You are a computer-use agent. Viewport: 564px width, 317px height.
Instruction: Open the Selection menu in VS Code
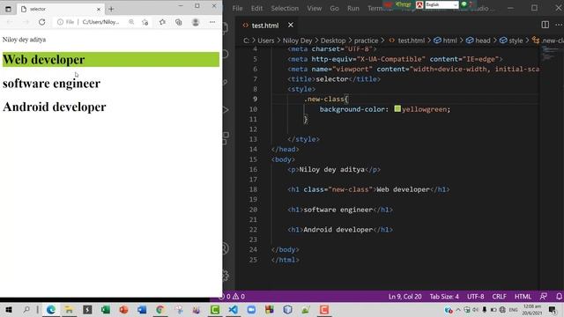(285, 8)
